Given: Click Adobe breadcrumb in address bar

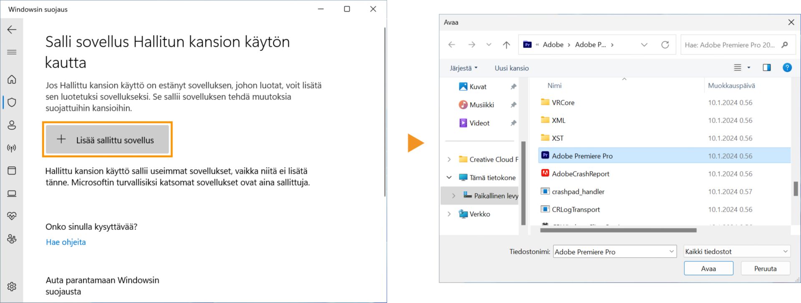Looking at the screenshot, I should click(553, 45).
